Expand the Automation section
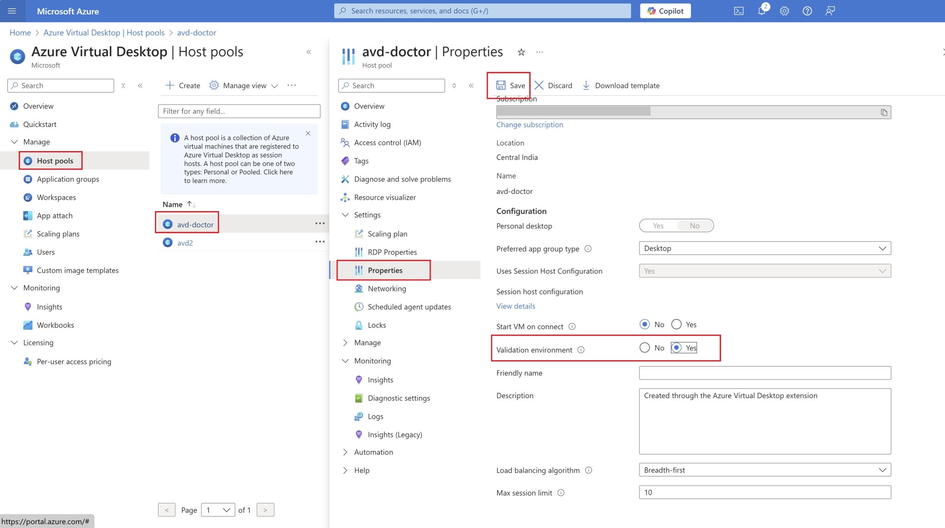The width and height of the screenshot is (945, 528). point(345,452)
